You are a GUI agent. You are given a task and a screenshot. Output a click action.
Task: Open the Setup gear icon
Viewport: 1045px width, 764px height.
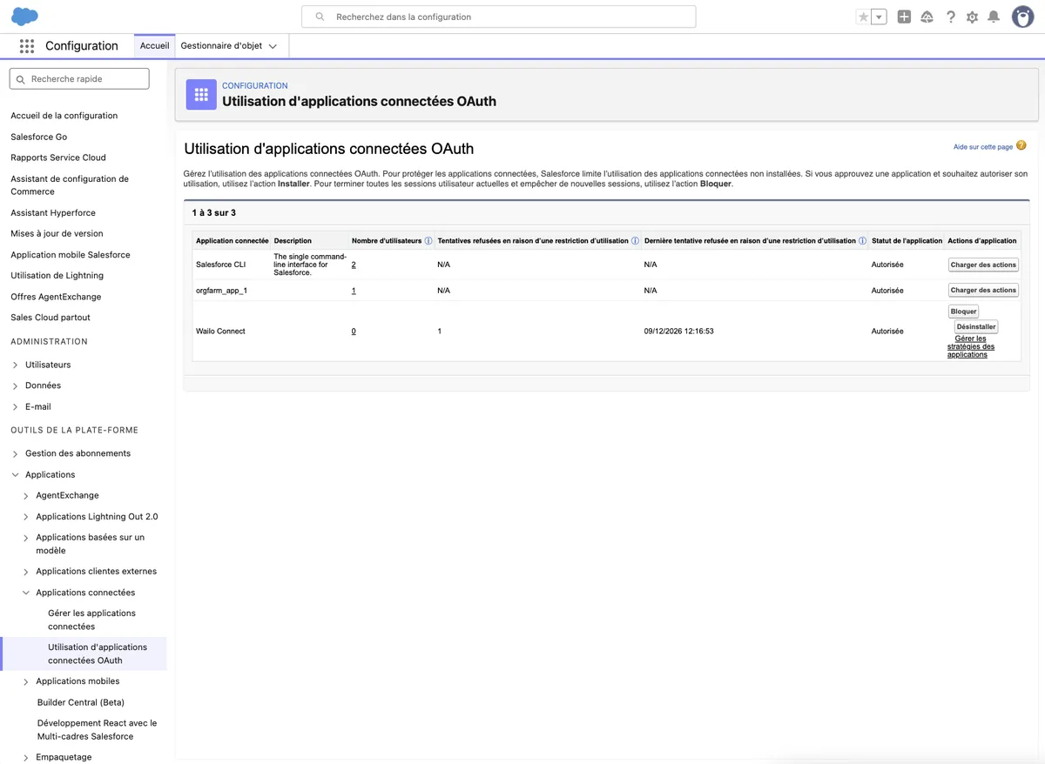pos(972,17)
